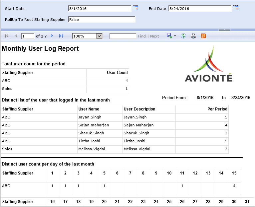The height and width of the screenshot is (207, 255).
Task: Click the orange data feed icon
Action: (203, 36)
